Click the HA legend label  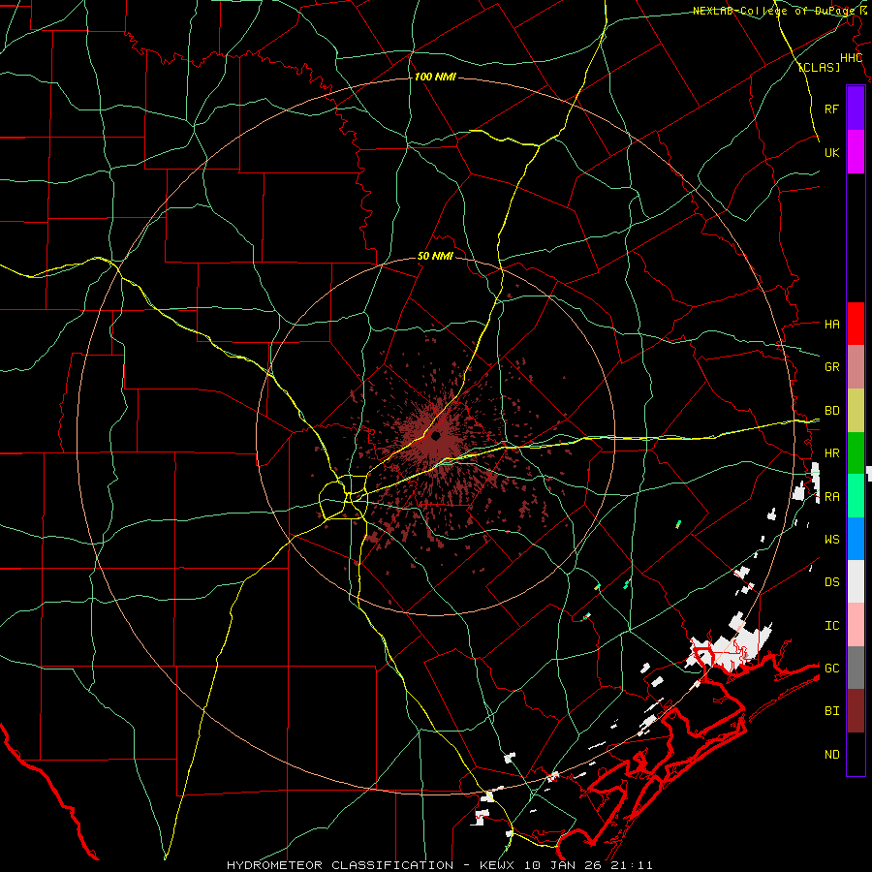(x=832, y=325)
